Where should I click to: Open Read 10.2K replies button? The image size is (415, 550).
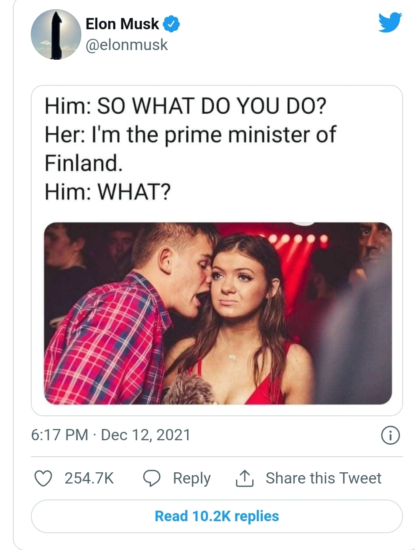[x=217, y=516]
